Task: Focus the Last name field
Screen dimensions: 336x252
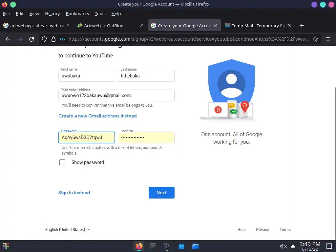Action: pyautogui.click(x=146, y=76)
